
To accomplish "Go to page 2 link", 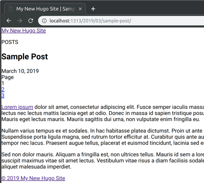I will pyautogui.click(x=3, y=89).
